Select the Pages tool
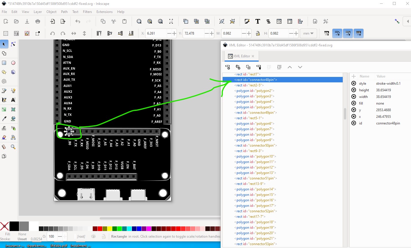The image size is (411, 248). tap(4, 156)
